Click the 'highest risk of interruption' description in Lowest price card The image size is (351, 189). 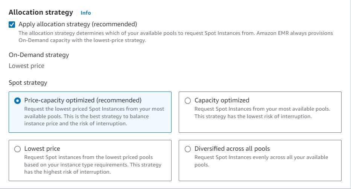click(93, 165)
